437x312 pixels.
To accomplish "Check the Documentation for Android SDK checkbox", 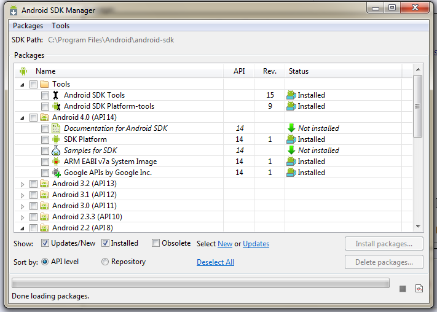I will [x=45, y=128].
